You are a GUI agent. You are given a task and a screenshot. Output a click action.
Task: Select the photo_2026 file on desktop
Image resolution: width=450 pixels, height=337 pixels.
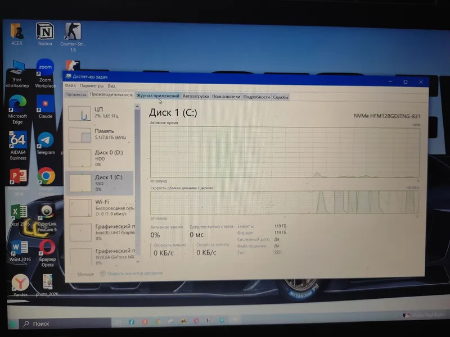(47, 285)
